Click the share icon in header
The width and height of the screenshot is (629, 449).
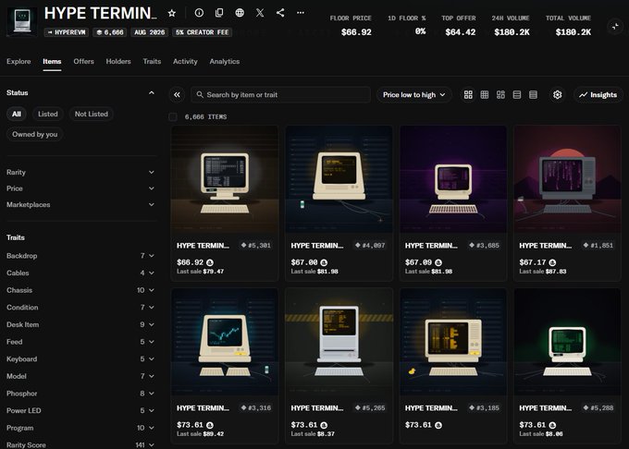click(280, 13)
